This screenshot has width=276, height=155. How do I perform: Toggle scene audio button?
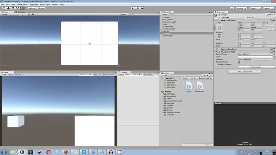[x=29, y=14]
